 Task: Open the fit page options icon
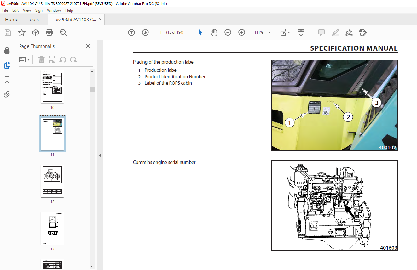(x=285, y=32)
